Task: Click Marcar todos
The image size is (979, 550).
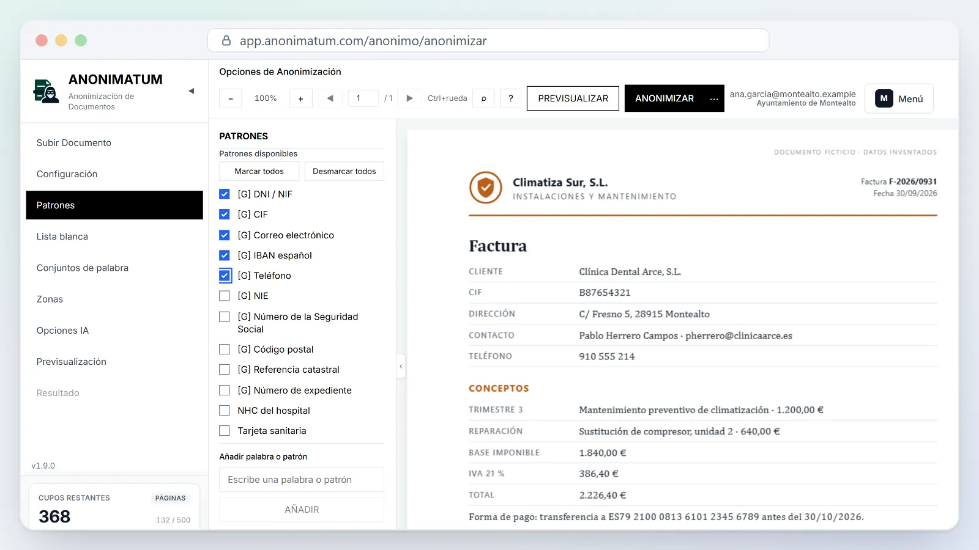Action: coord(259,172)
